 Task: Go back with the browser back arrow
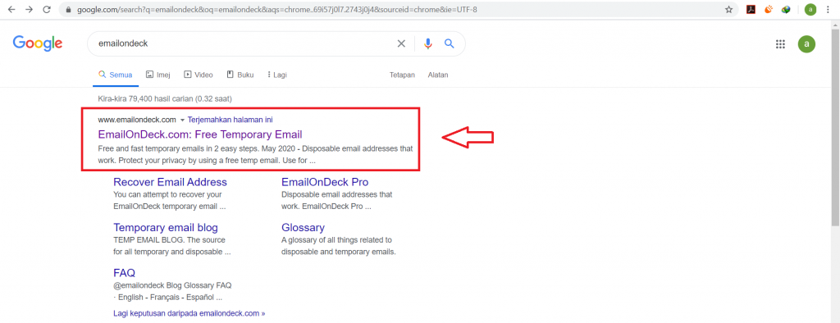pos(11,10)
